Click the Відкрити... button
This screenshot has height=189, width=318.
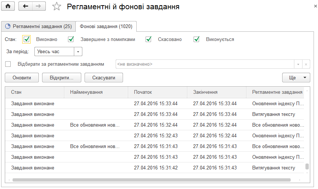tap(62, 78)
